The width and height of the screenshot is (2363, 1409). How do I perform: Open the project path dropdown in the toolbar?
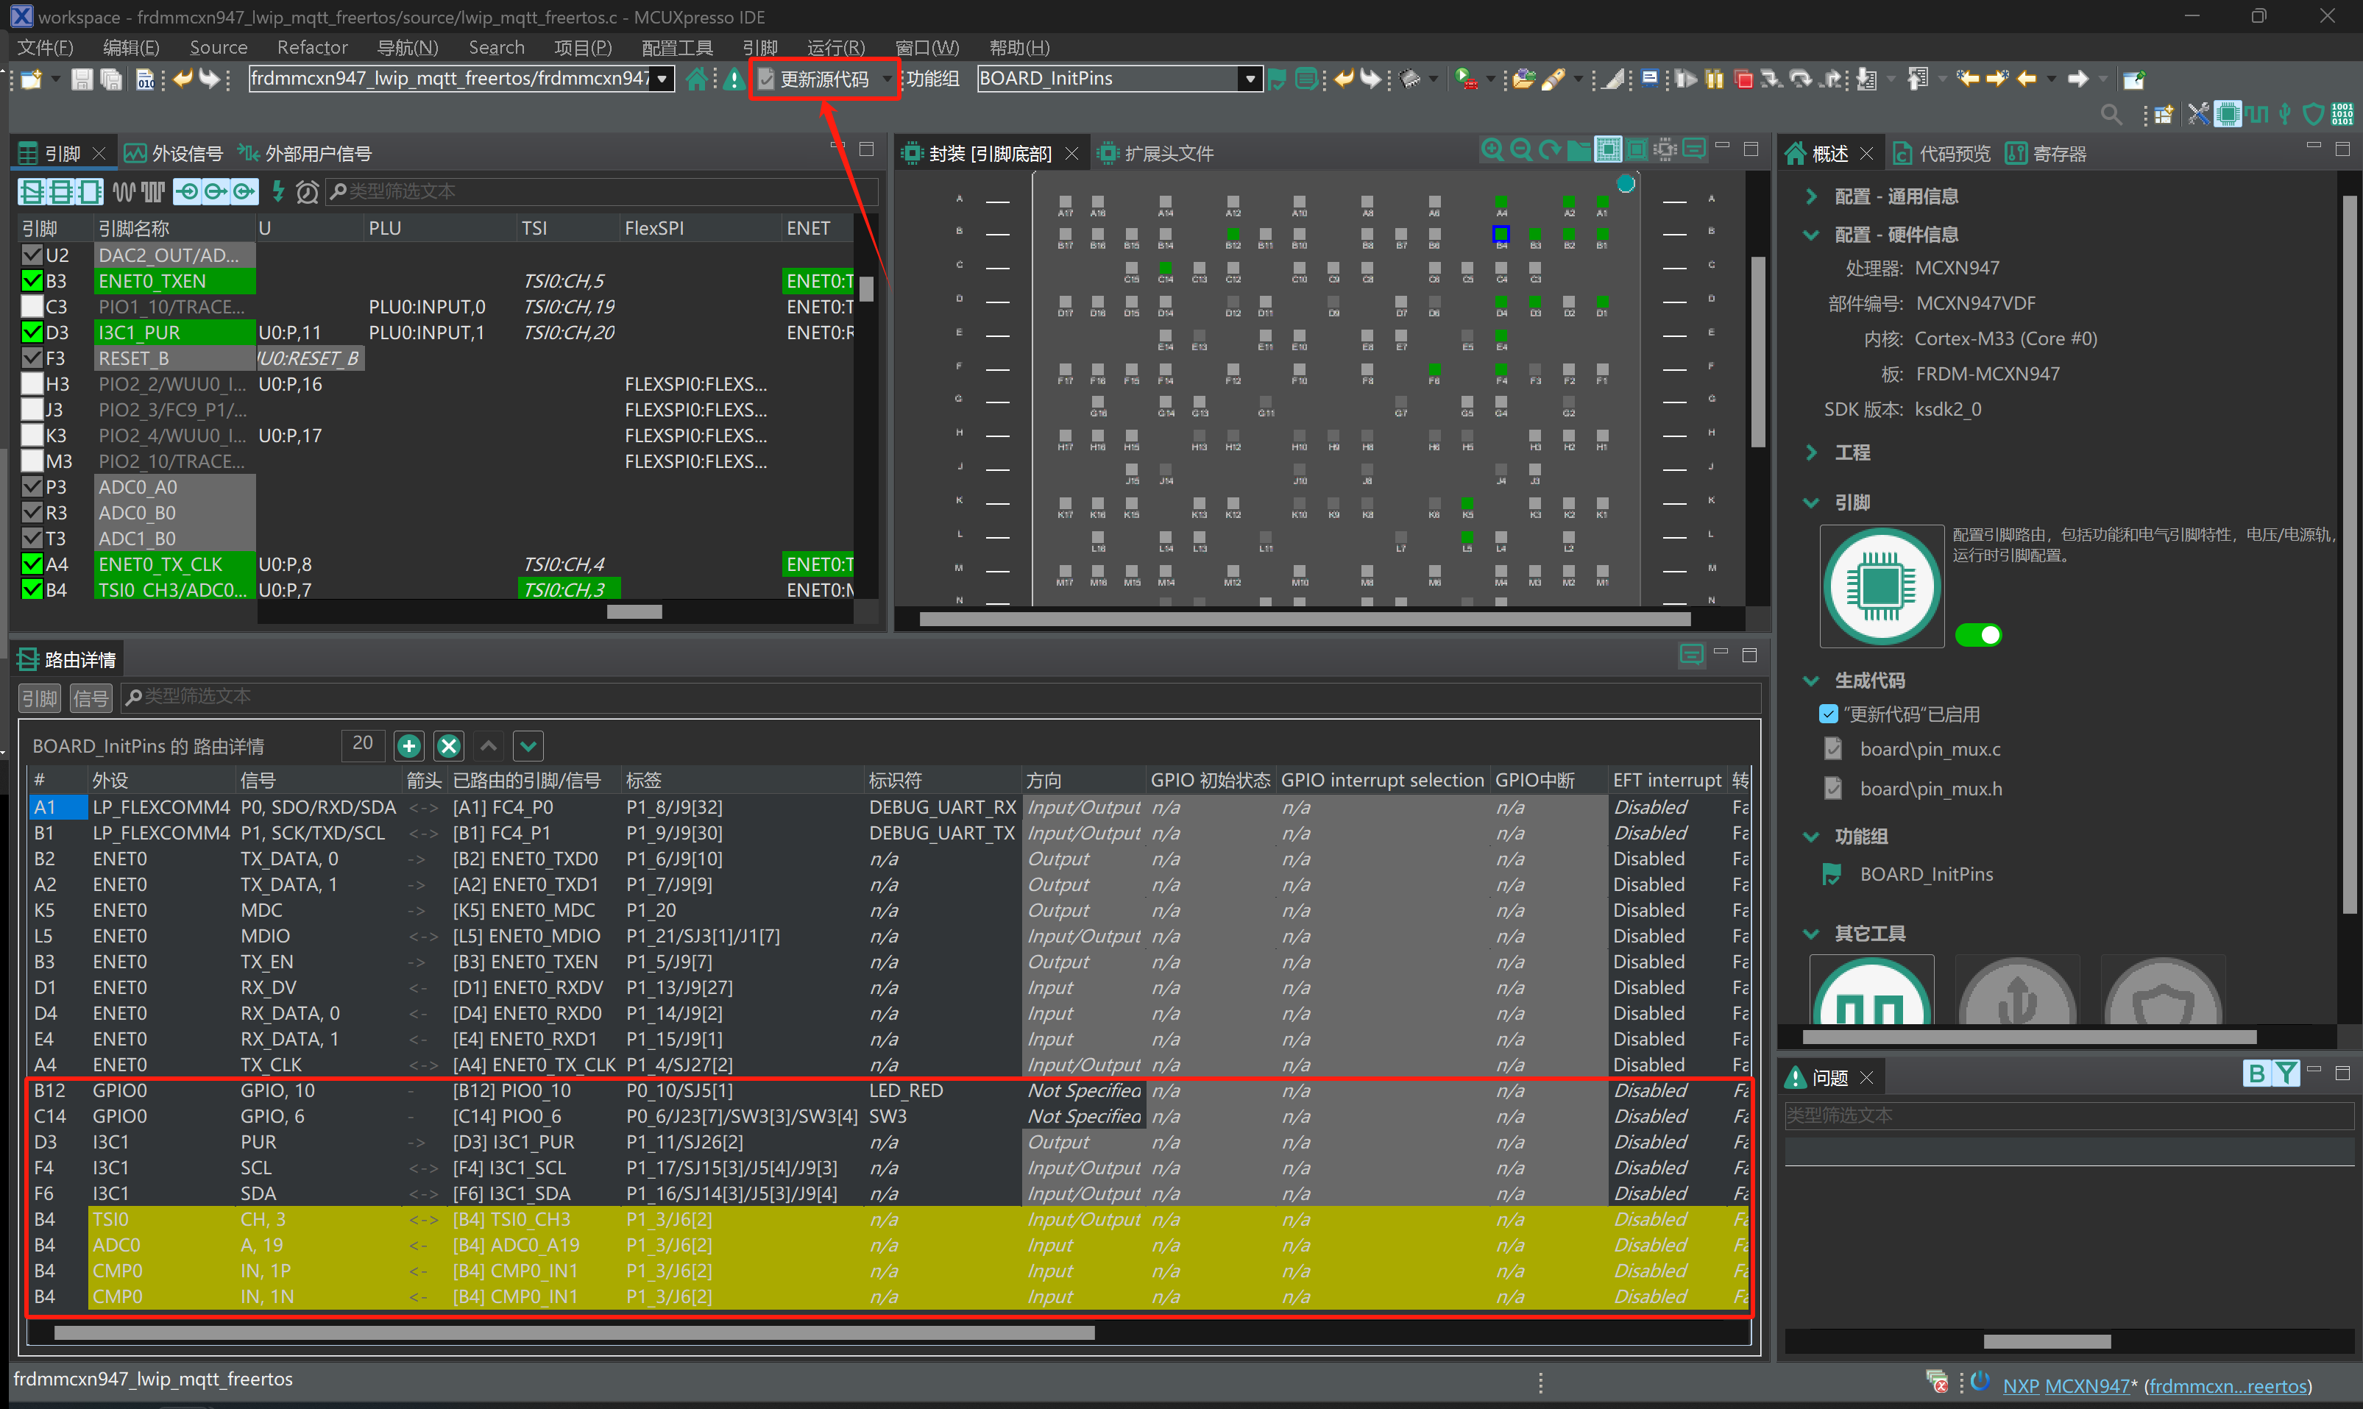pos(662,79)
